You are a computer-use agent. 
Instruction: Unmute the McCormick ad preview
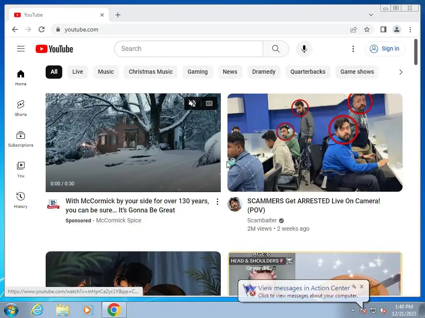192,103
